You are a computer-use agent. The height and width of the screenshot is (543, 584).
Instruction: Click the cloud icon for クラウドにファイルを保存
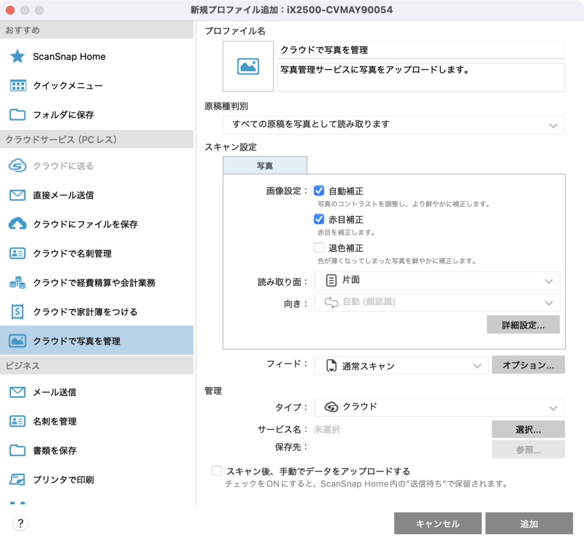(x=18, y=224)
